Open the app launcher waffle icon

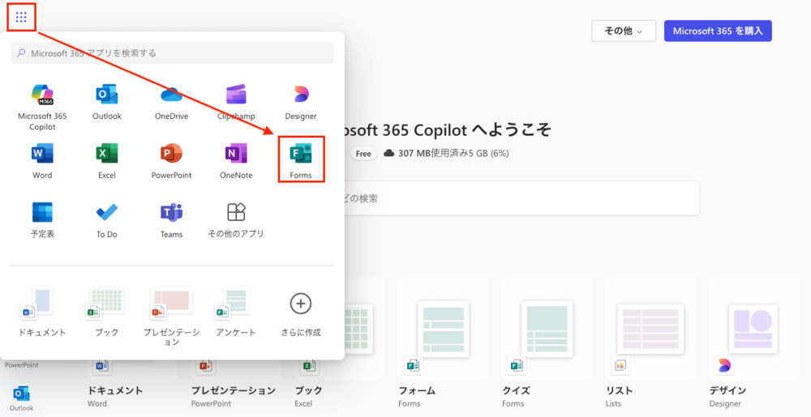21,17
